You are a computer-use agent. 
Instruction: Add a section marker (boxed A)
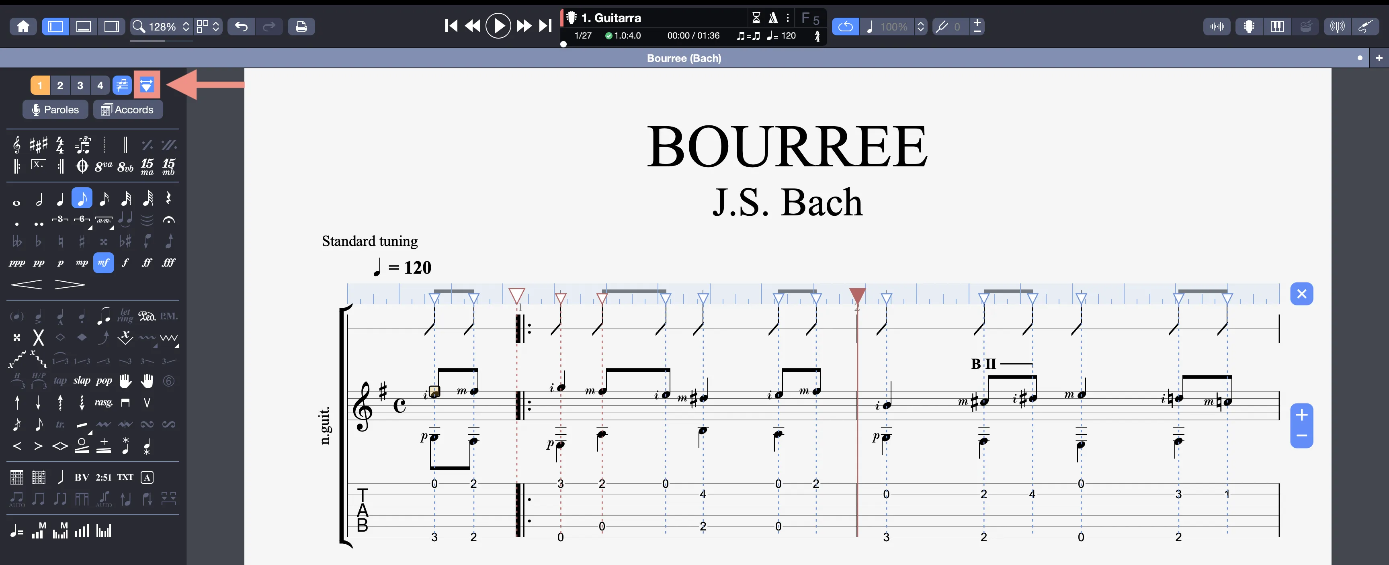click(147, 477)
